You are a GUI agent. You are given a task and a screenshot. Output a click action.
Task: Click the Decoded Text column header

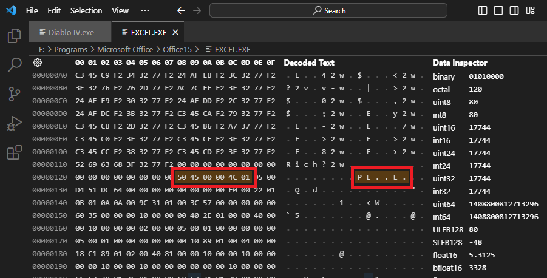coord(309,63)
